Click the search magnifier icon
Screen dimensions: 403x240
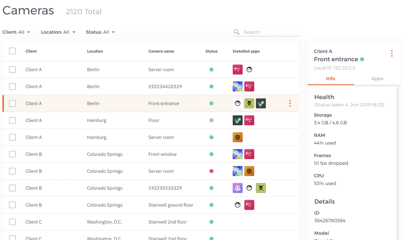coord(236,32)
